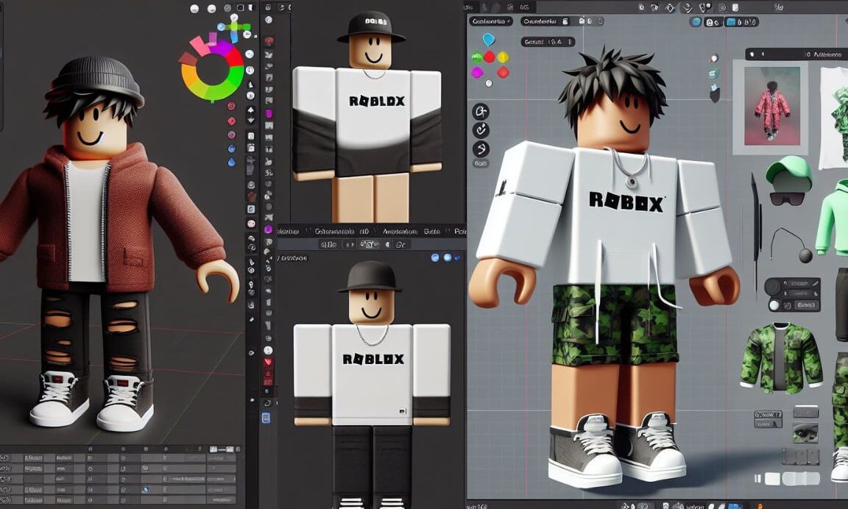Click leftmost white circle atop left viewport
The height and width of the screenshot is (509, 848).
(194, 9)
